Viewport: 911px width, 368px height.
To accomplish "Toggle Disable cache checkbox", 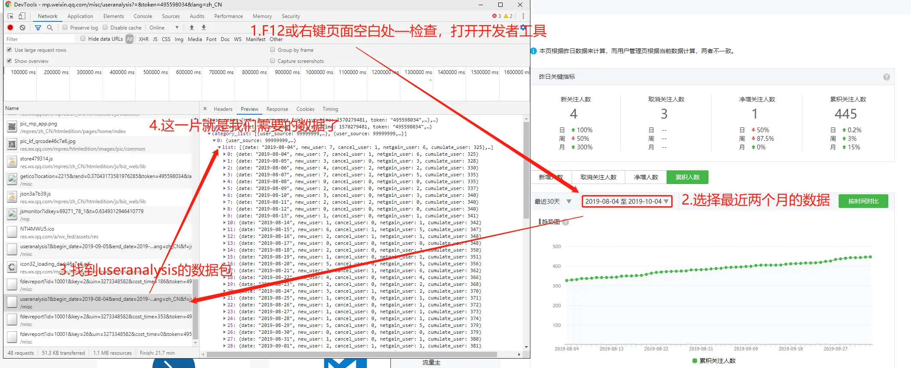I will coord(105,27).
